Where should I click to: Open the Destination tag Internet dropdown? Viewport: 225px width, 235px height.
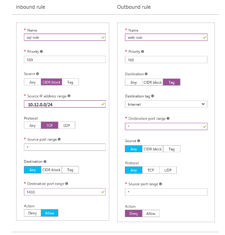pos(166,104)
